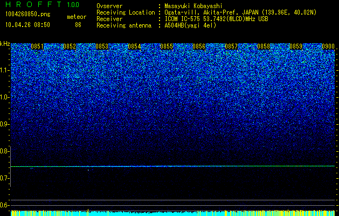The image size is (339, 216).
Task: Click the 0.8 kHz axis label
Action: click(x=4, y=151)
